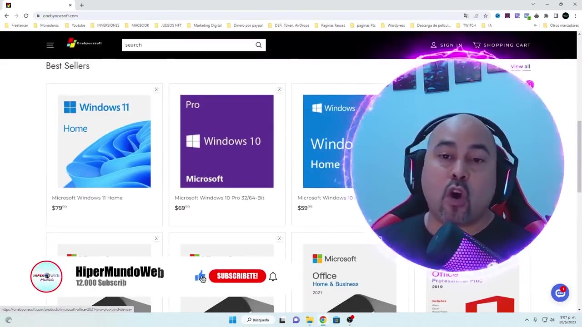Open the MACBOOK bookmarks folder
582x327 pixels.
(x=137, y=25)
